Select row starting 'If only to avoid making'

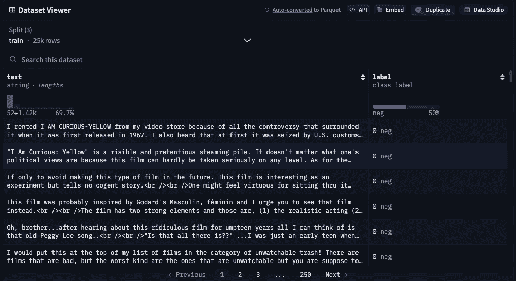pos(255,181)
